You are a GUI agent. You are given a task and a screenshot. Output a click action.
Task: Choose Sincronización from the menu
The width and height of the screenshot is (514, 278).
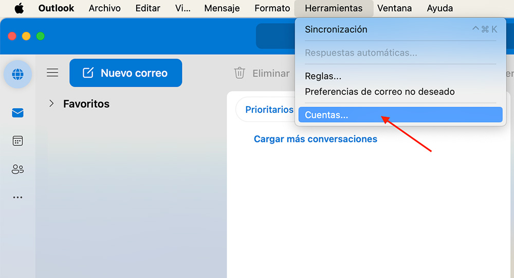(400, 29)
